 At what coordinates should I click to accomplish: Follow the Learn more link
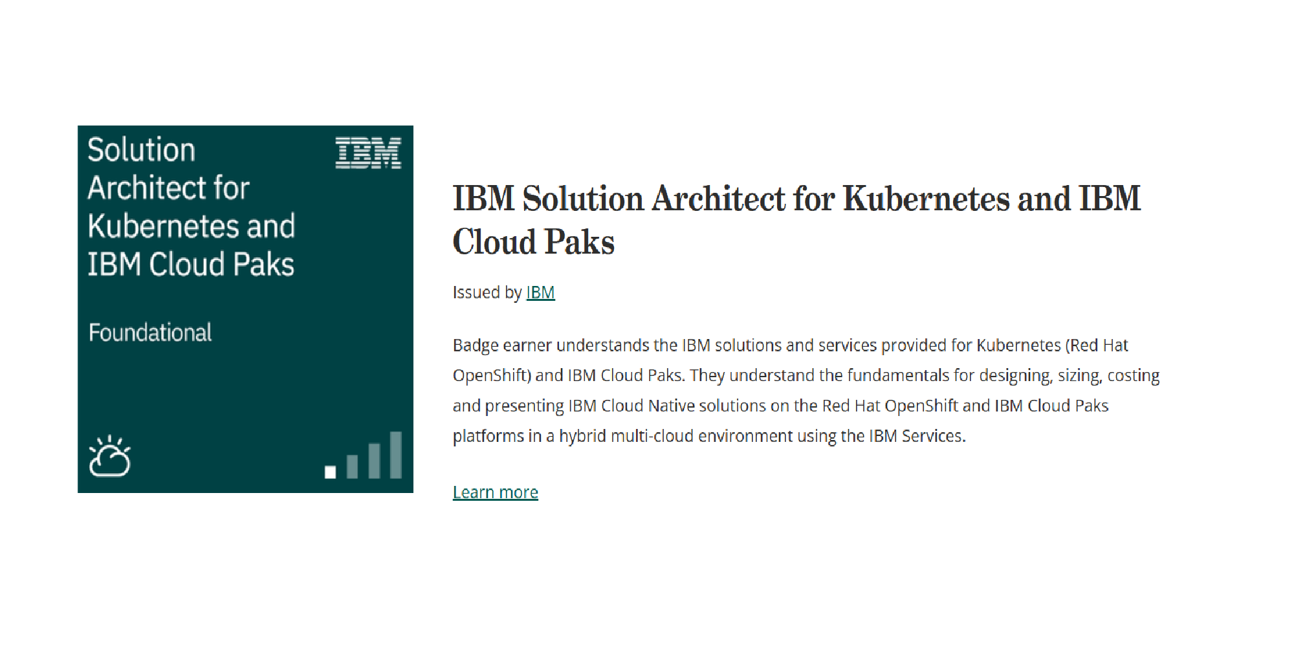tap(495, 492)
